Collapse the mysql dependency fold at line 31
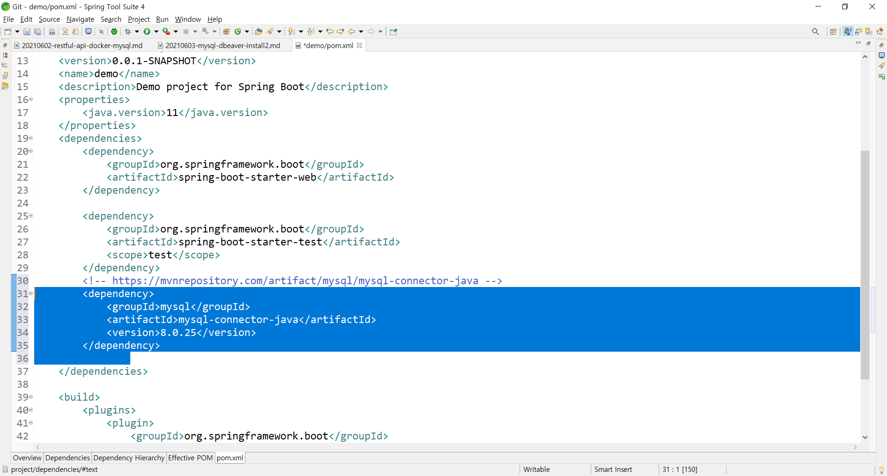 click(31, 293)
